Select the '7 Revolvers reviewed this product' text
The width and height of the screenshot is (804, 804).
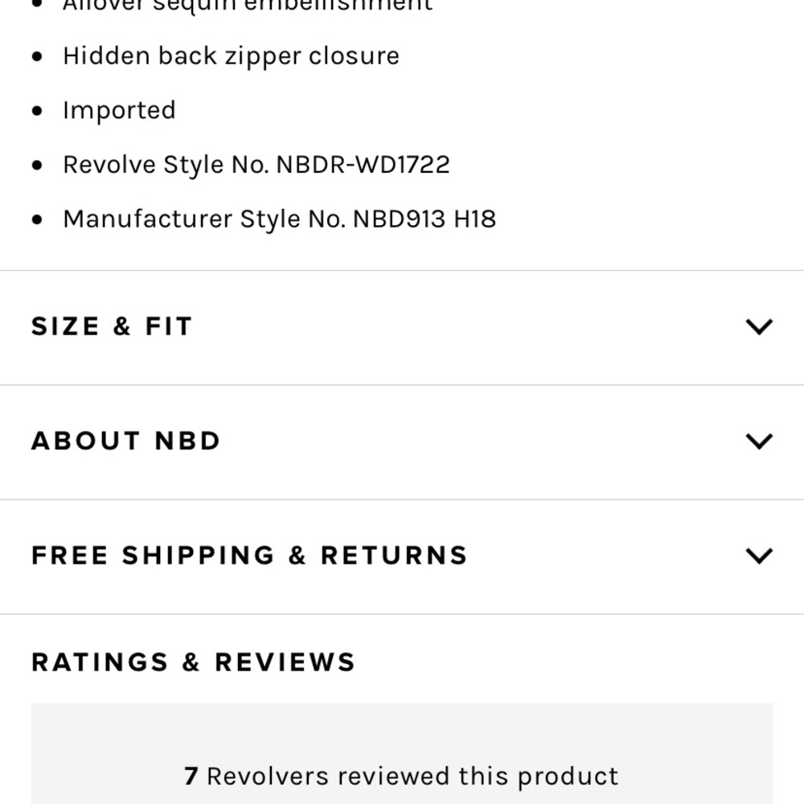[401, 777]
